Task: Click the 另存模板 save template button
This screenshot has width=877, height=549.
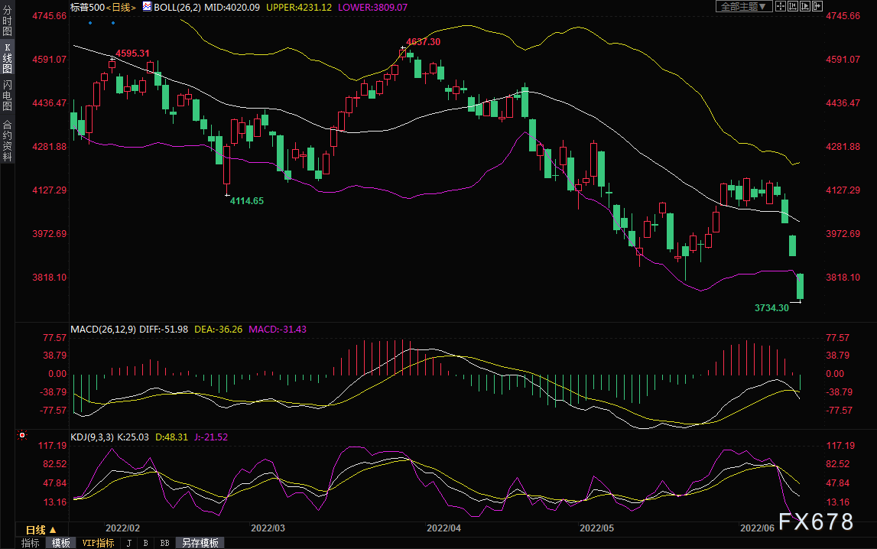Action: point(200,543)
